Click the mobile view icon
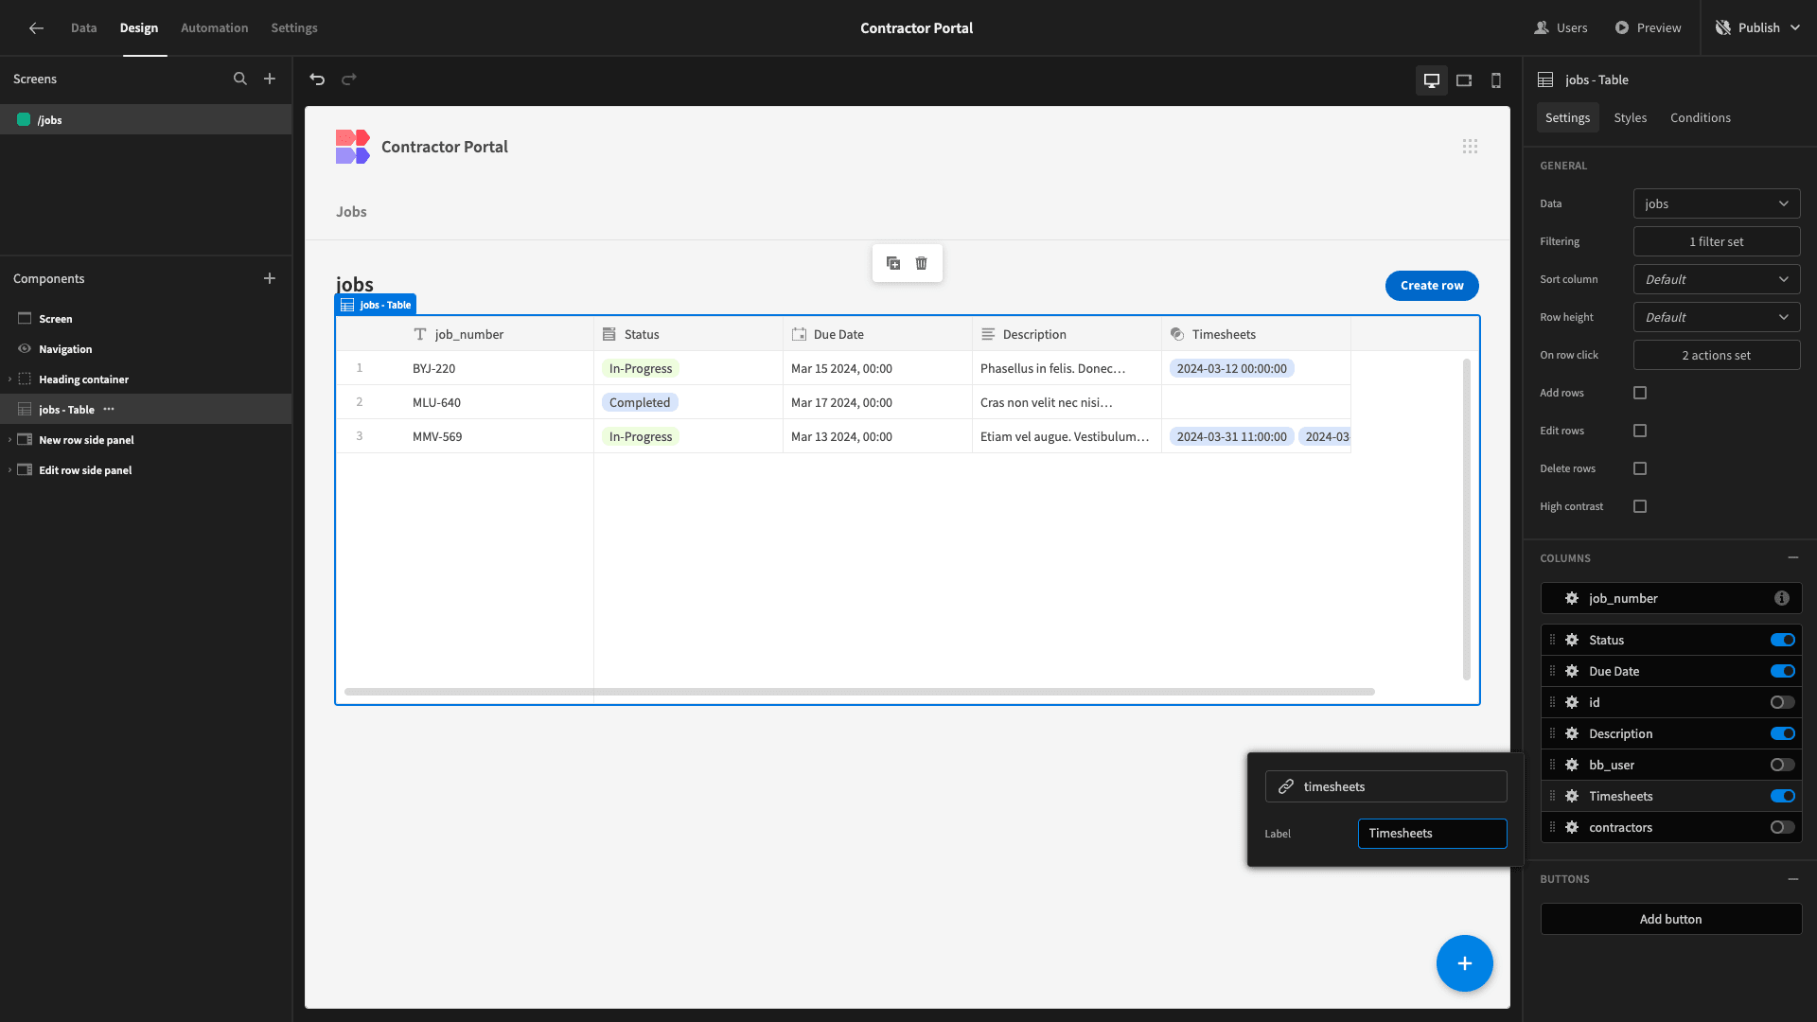 1496,79
